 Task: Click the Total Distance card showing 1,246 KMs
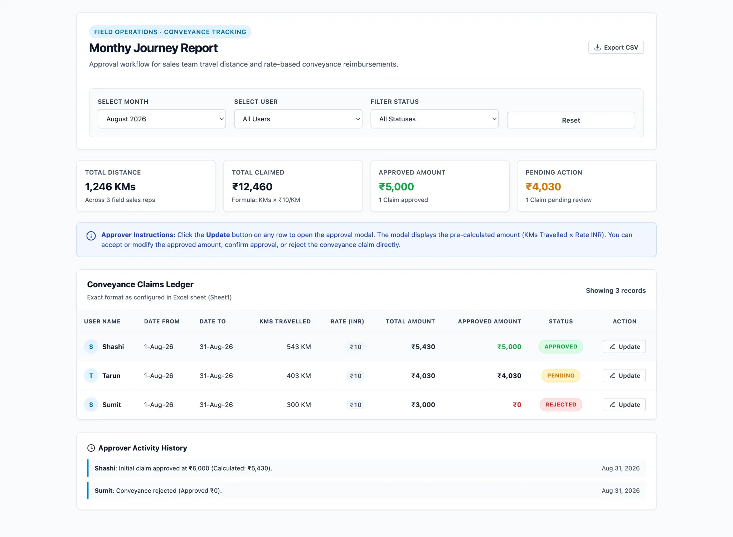click(146, 186)
